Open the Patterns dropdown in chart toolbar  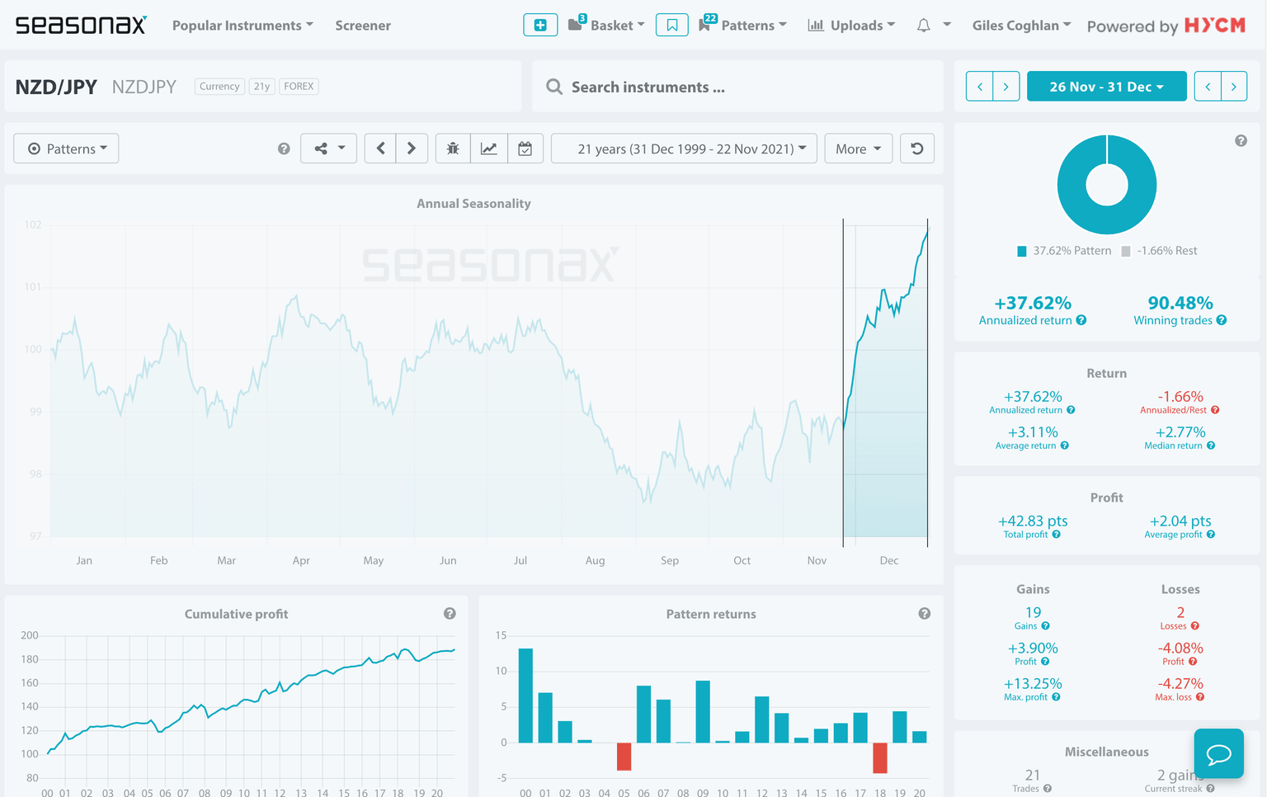coord(66,149)
